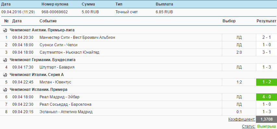
Task: Click the green 4 - 0 result cell
Action: coord(267,97)
